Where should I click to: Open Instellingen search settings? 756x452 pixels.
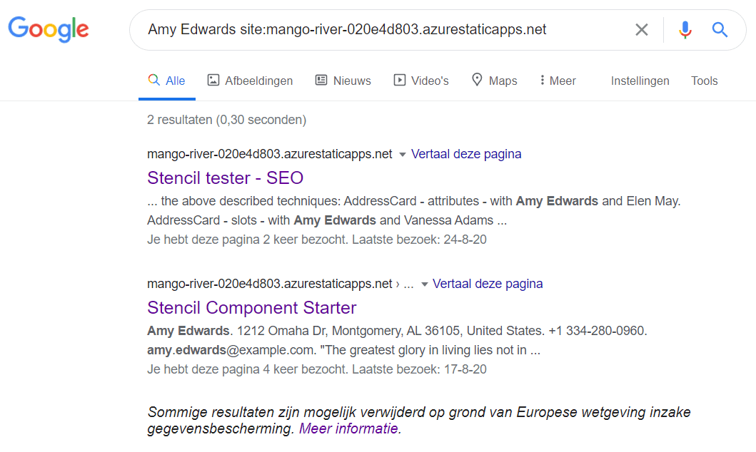tap(640, 81)
